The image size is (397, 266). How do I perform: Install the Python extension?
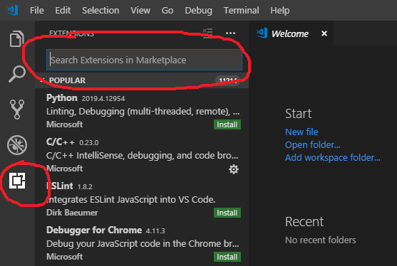227,124
